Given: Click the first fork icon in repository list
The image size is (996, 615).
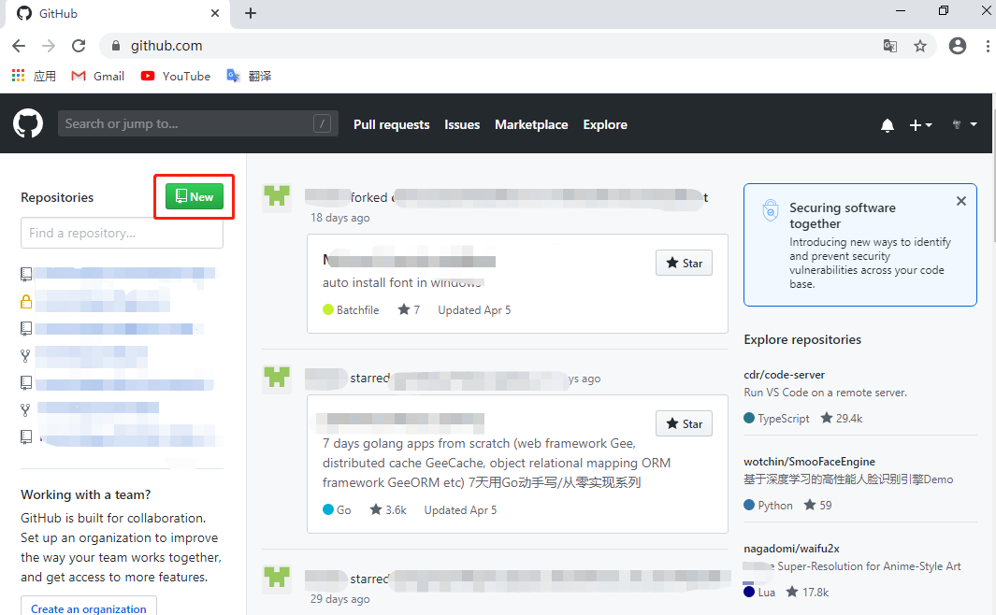Looking at the screenshot, I should [25, 356].
